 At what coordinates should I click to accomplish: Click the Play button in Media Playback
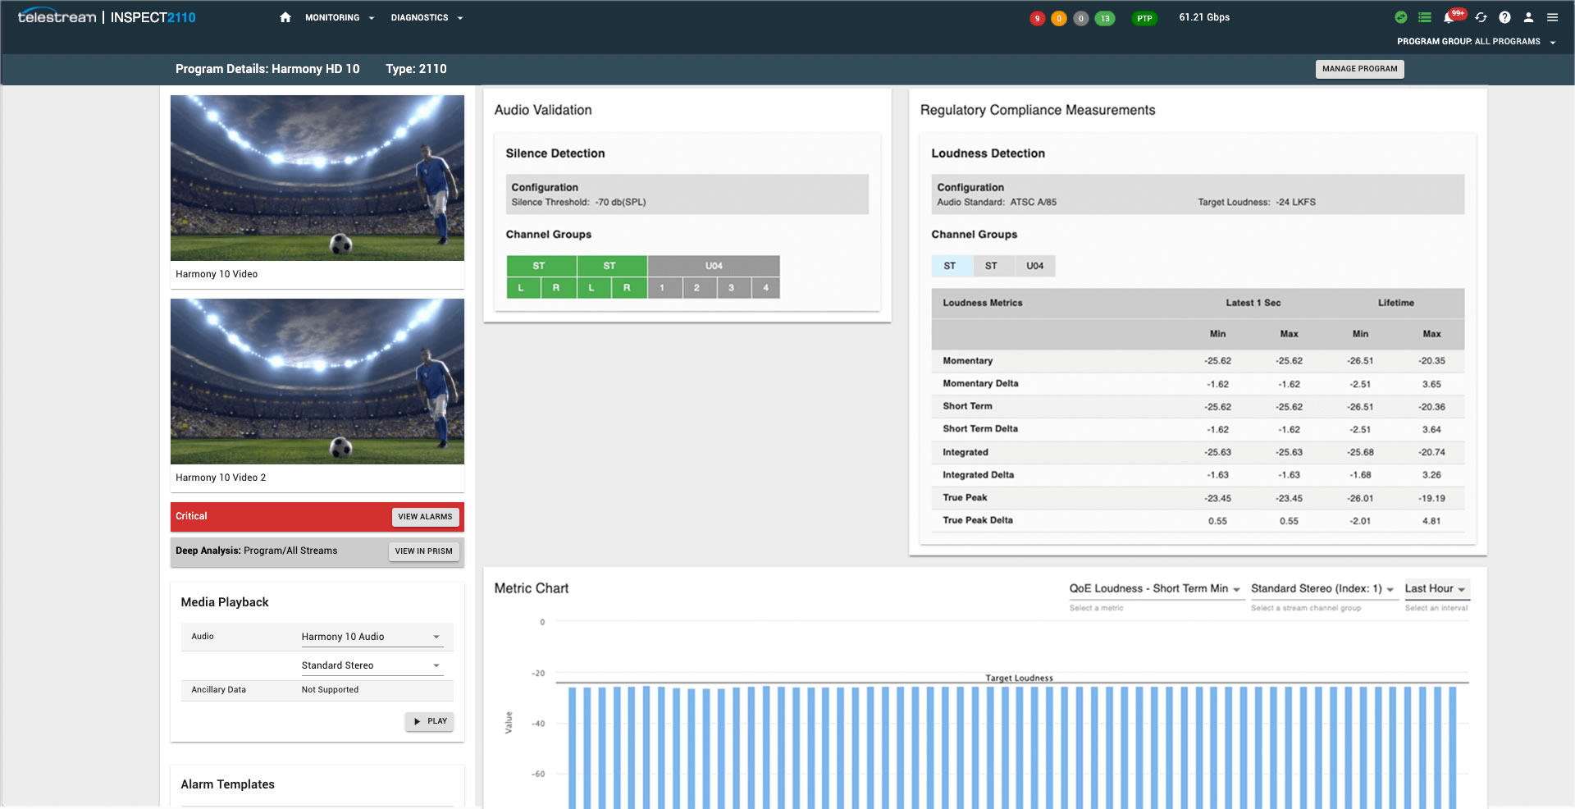click(x=429, y=721)
